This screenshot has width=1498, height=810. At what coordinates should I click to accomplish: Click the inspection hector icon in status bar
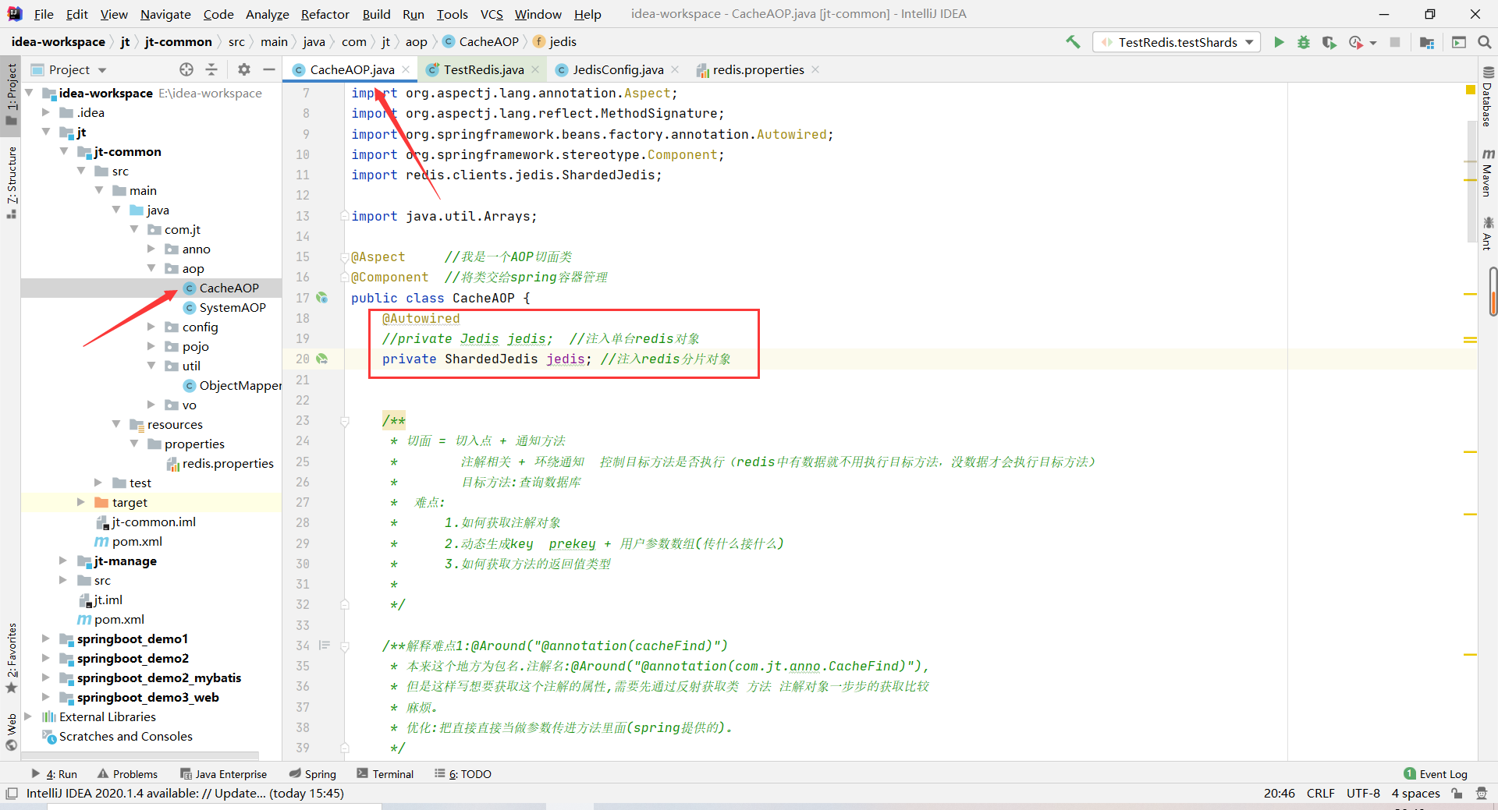point(1482,794)
